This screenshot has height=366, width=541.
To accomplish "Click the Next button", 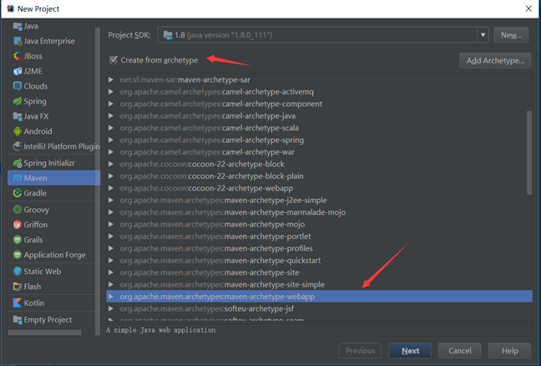I will click(x=410, y=351).
